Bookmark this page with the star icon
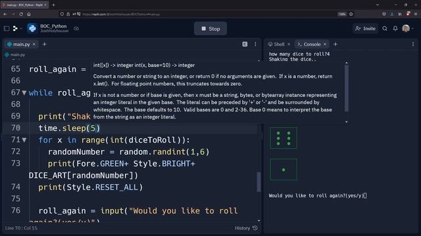The width and height of the screenshot is (421, 236). coord(351,14)
